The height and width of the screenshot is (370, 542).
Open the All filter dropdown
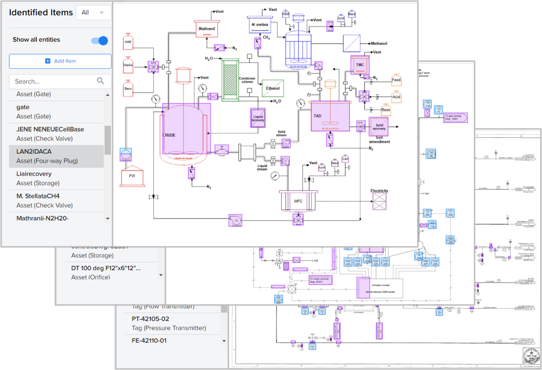click(x=93, y=12)
